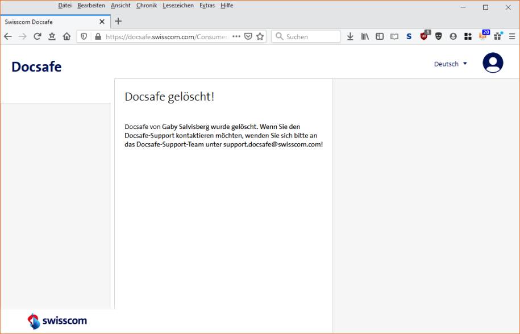The width and height of the screenshot is (520, 334).
Task: View site security padlock info
Action: [98, 36]
